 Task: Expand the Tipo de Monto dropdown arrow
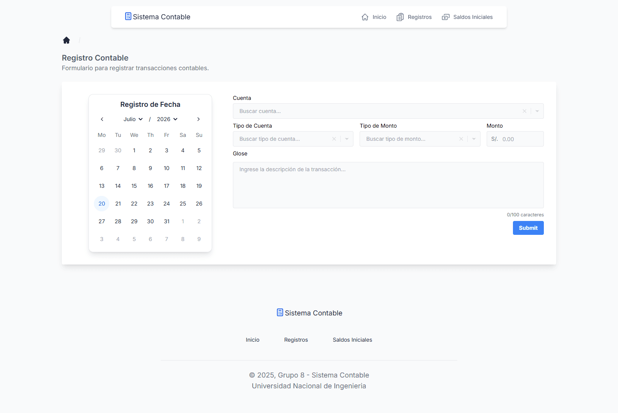(474, 139)
